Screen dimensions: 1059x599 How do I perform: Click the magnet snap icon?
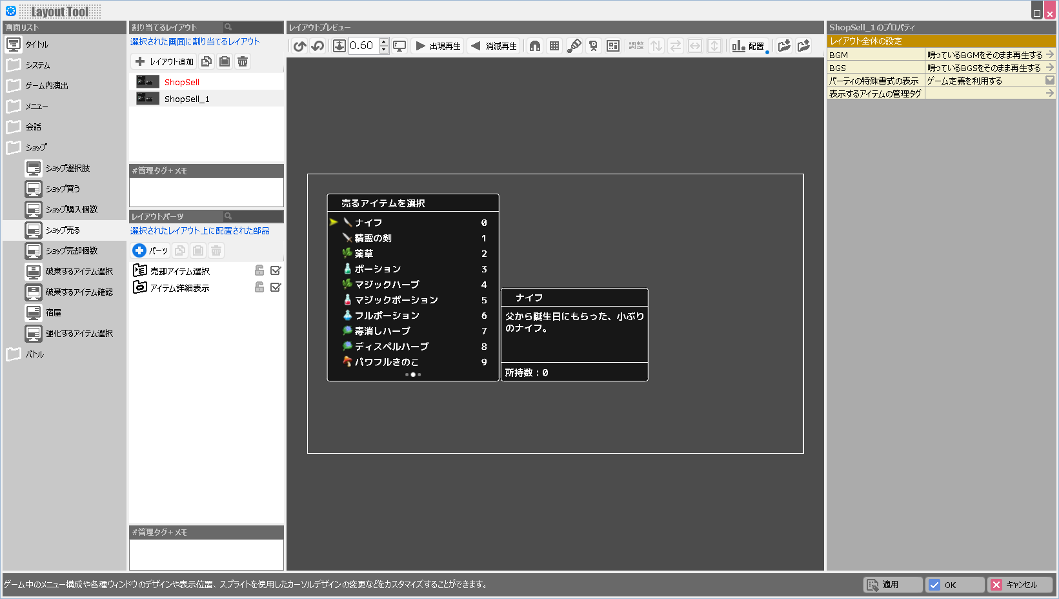pos(535,46)
